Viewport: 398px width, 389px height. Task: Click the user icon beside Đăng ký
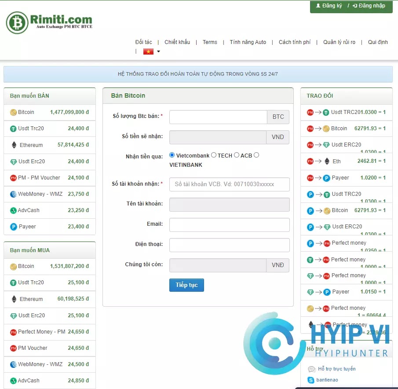(318, 6)
